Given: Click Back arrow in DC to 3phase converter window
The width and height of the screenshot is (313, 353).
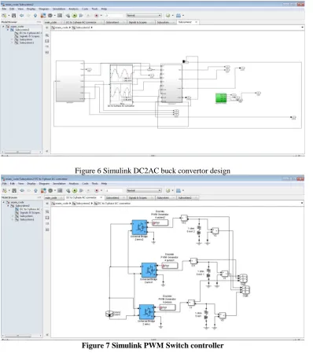Looking at the screenshot, I should click(x=22, y=190).
